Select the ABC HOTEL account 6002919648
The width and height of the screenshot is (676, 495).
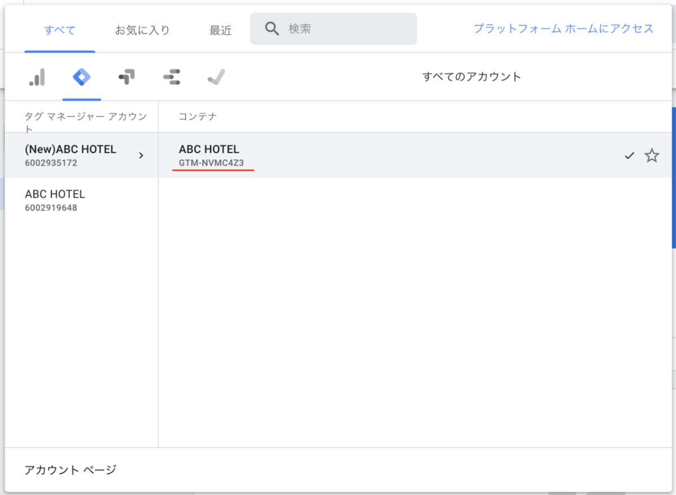pyautogui.click(x=55, y=200)
